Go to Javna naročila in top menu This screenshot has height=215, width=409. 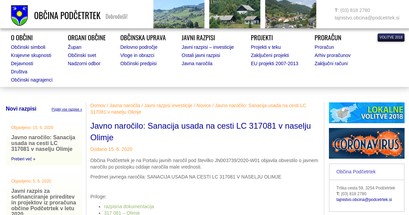tap(197, 63)
